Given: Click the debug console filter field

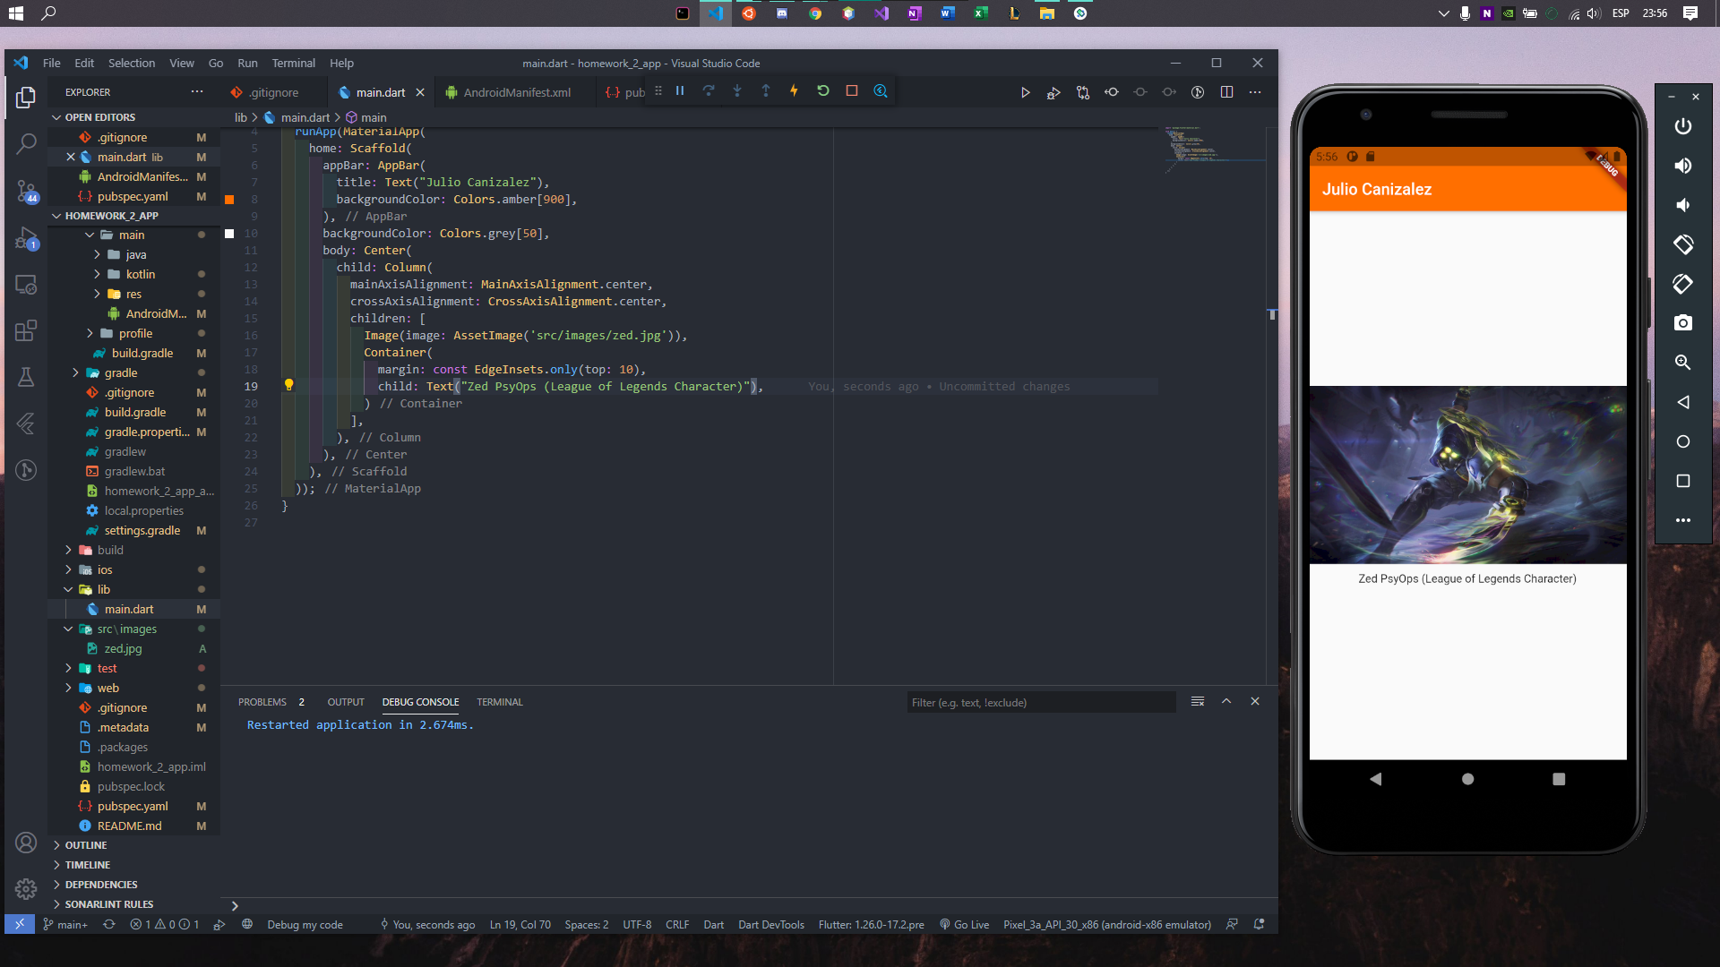Looking at the screenshot, I should pyautogui.click(x=1041, y=703).
